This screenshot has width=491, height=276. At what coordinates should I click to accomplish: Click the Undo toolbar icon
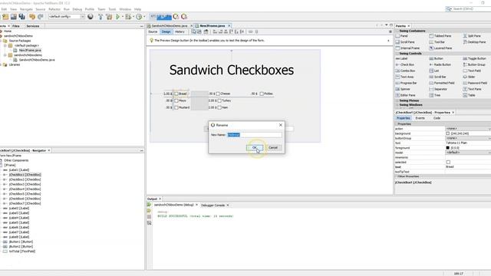pyautogui.click(x=32, y=17)
